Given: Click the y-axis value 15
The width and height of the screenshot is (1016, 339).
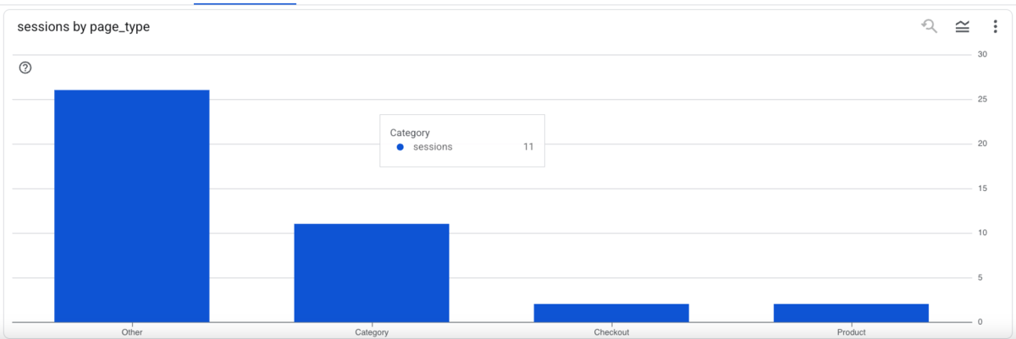Looking at the screenshot, I should pos(982,189).
